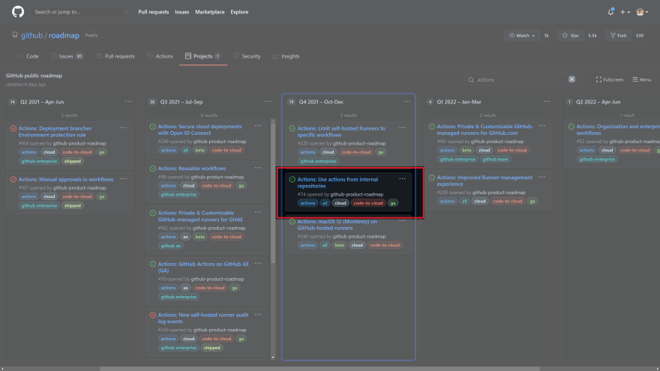Open card menu for Use actions from internal repositories

(x=403, y=178)
